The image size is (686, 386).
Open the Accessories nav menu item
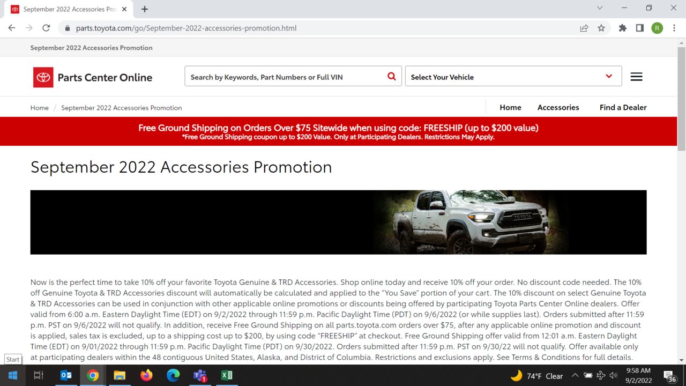[x=558, y=107]
